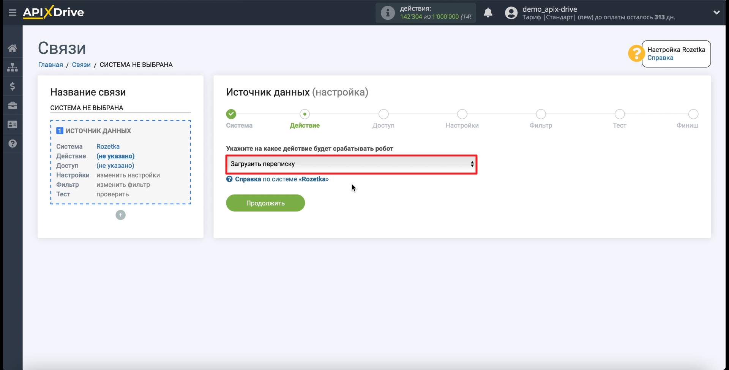Select the Действие step
The image size is (729, 370).
click(305, 114)
